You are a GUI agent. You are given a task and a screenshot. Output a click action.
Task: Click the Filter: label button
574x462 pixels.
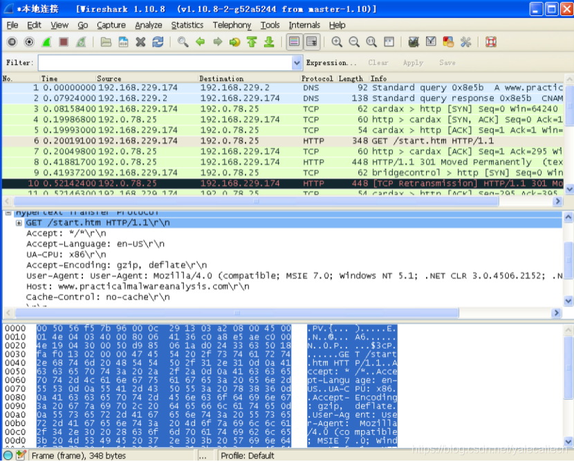click(20, 63)
